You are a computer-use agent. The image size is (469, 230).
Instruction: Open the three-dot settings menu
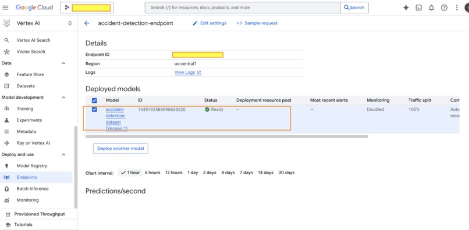click(x=457, y=8)
